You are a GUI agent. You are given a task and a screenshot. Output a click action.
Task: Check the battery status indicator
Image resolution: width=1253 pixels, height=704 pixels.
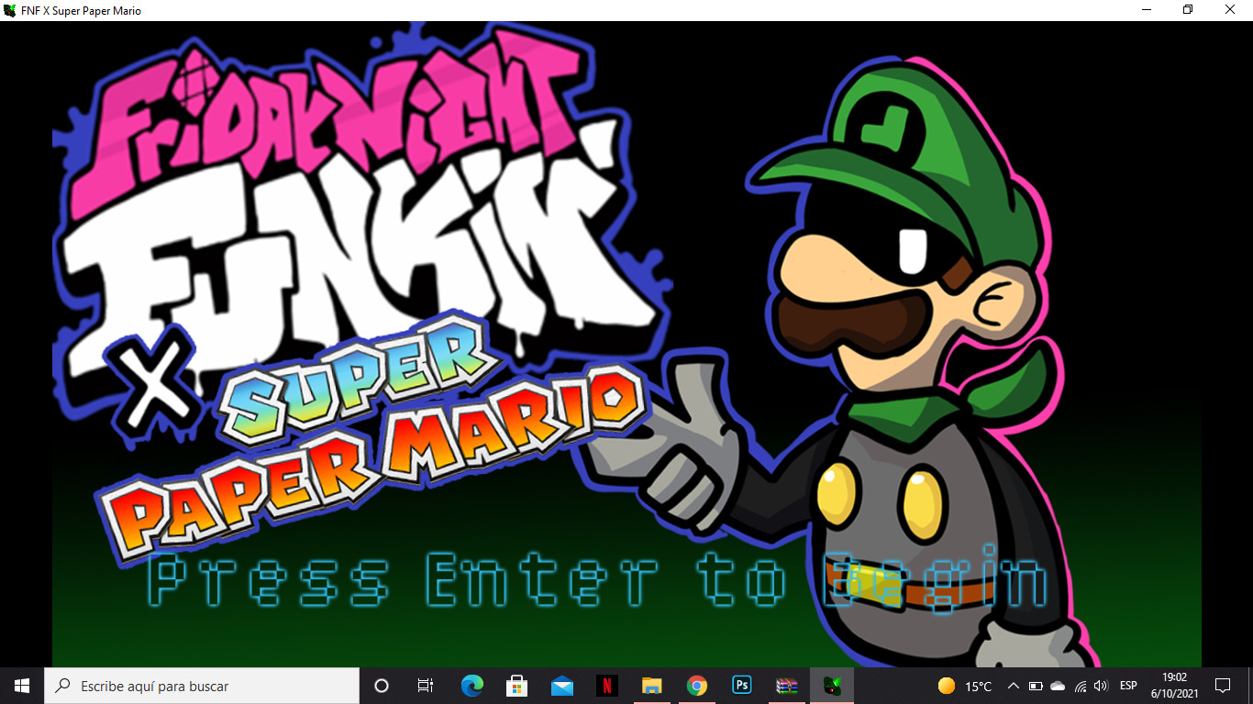click(x=1036, y=685)
